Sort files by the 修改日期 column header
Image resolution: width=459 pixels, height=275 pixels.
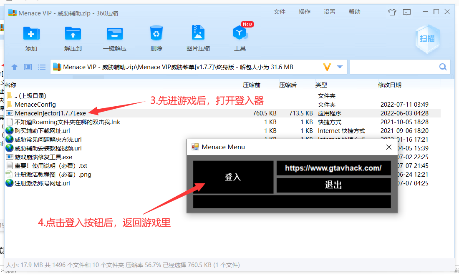(389, 85)
